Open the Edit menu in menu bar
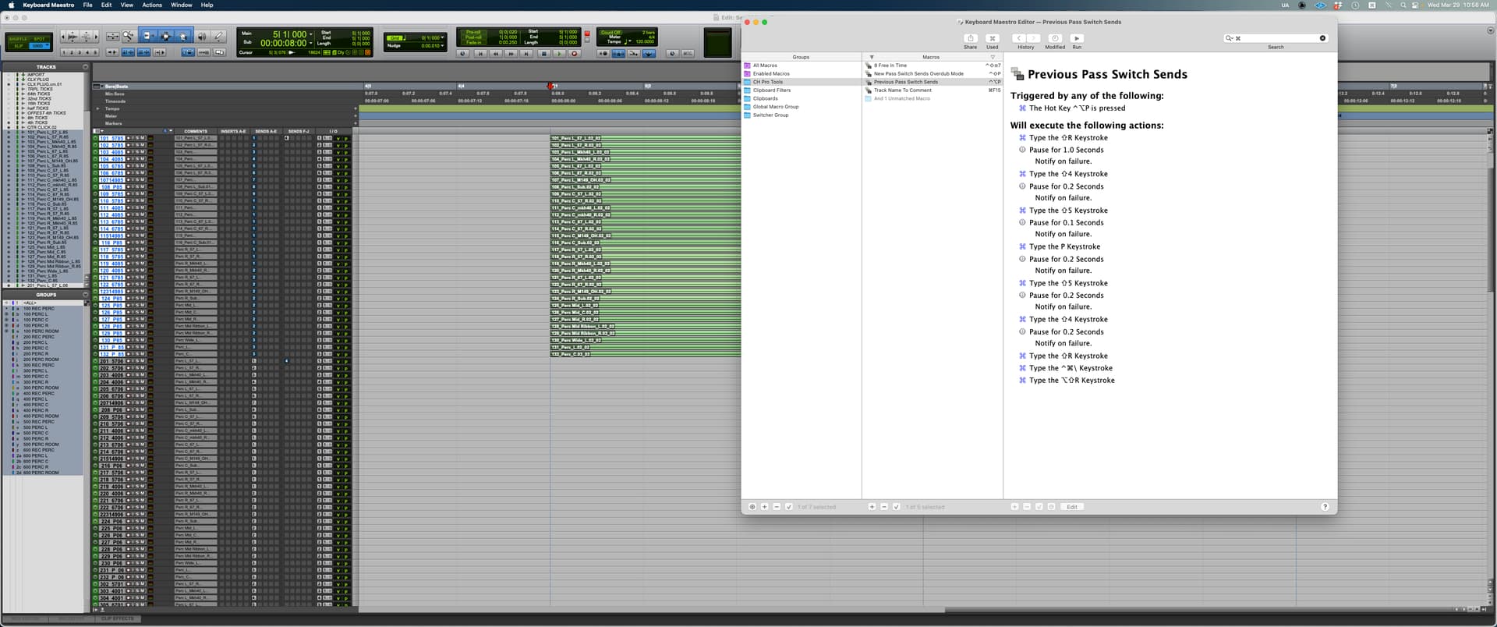This screenshot has width=1497, height=627. tap(106, 5)
